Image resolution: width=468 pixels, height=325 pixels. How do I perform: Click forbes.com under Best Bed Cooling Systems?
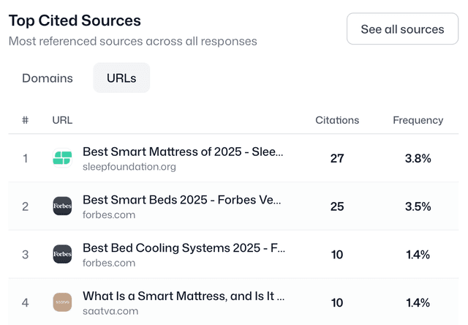(x=109, y=263)
